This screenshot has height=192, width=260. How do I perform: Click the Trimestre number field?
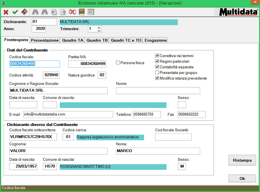(x=92, y=29)
